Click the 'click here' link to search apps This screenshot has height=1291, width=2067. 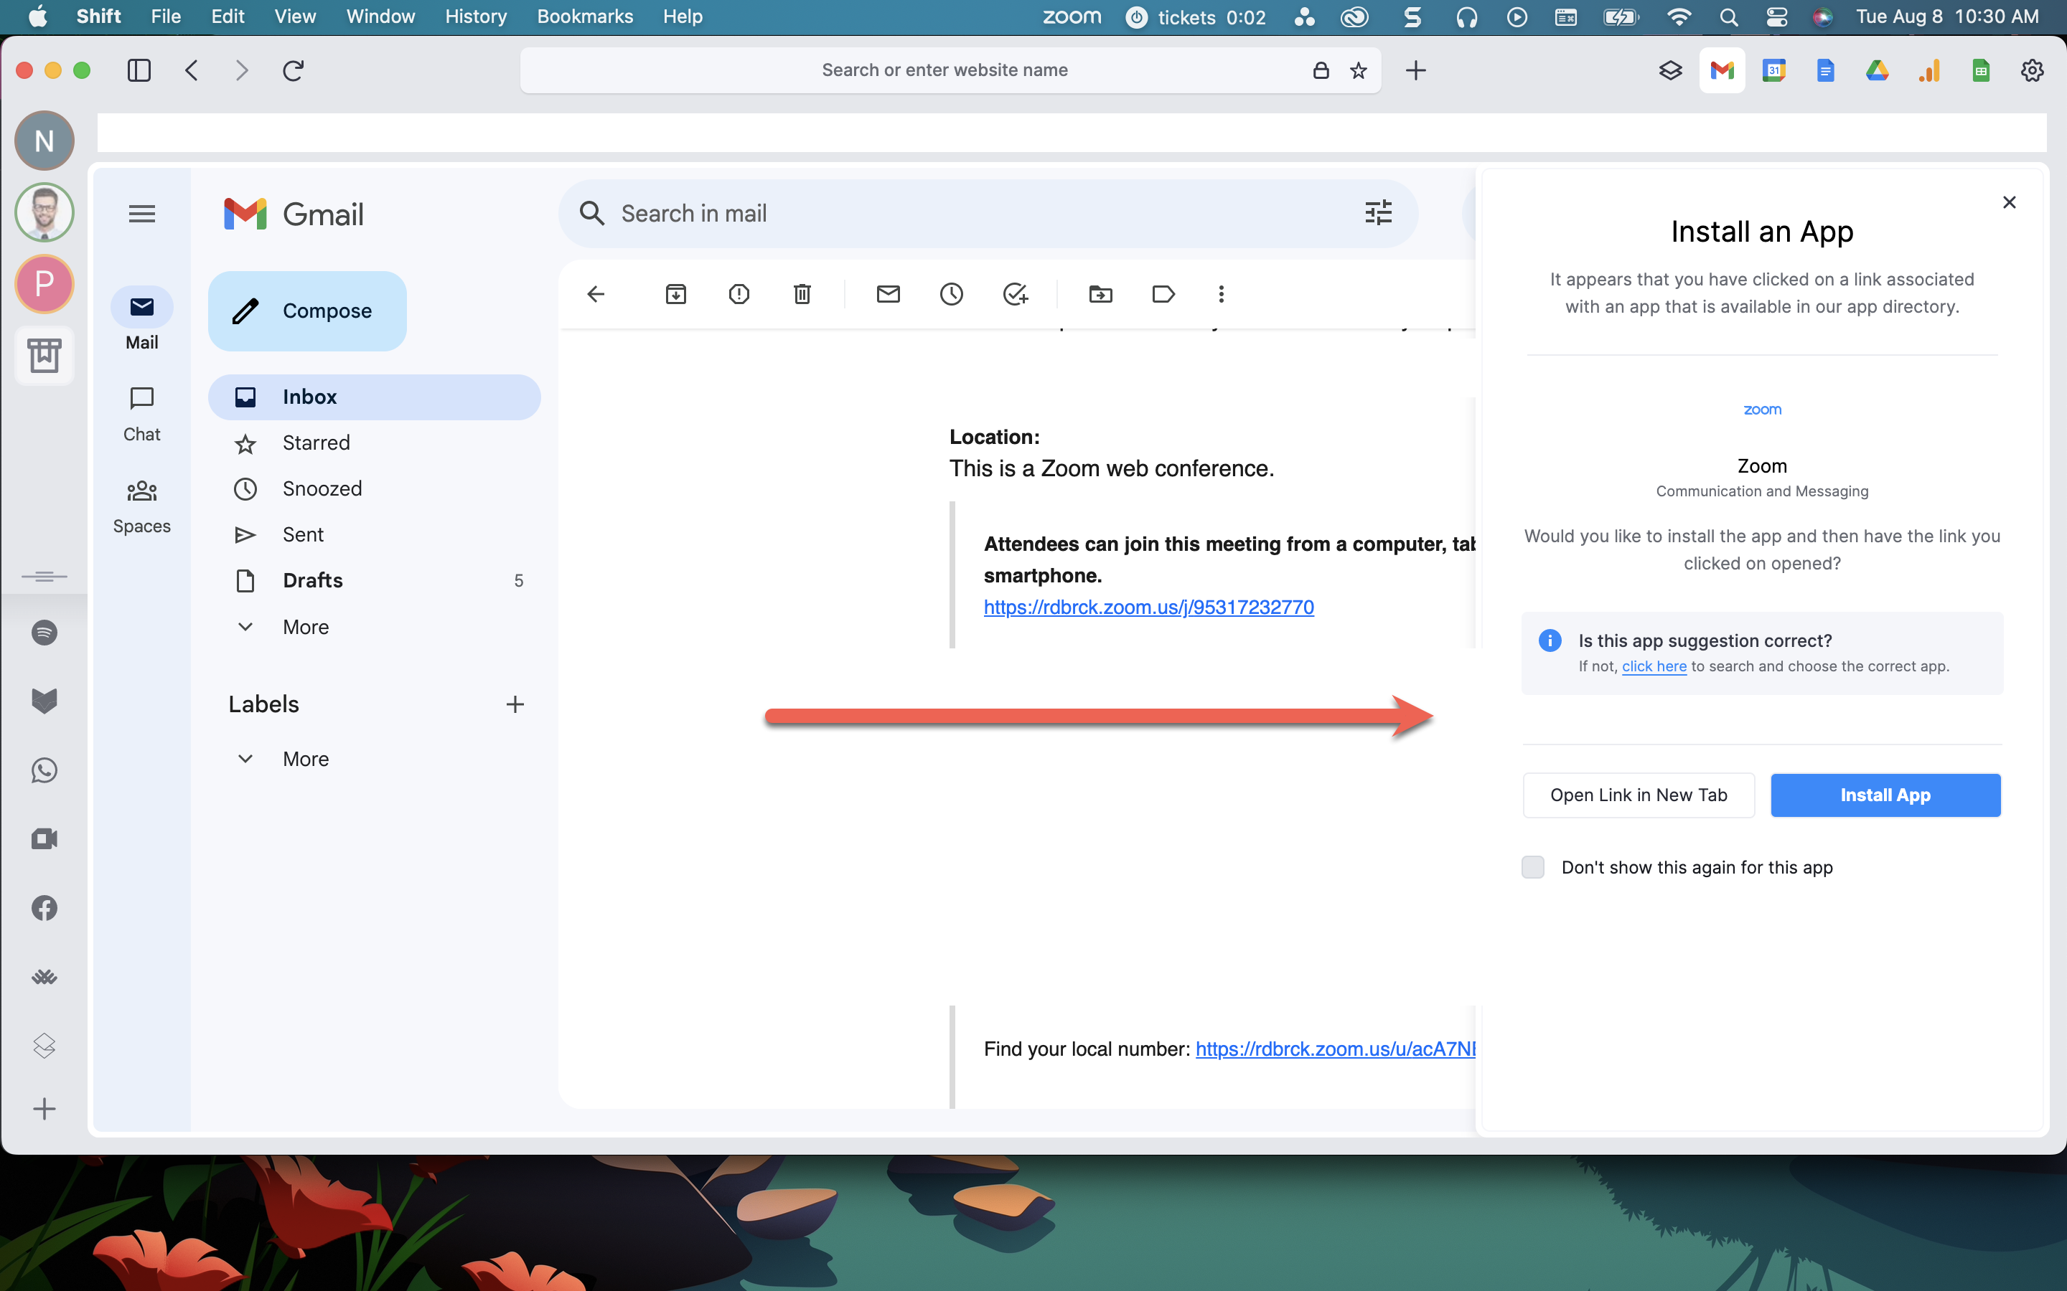1654,666
